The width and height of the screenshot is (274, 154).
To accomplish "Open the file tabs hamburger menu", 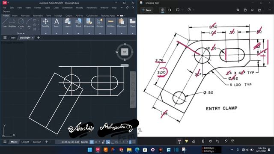I will coord(5,38).
